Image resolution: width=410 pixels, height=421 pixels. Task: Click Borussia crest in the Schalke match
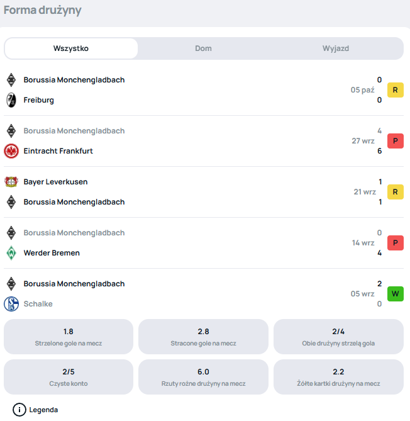point(11,284)
